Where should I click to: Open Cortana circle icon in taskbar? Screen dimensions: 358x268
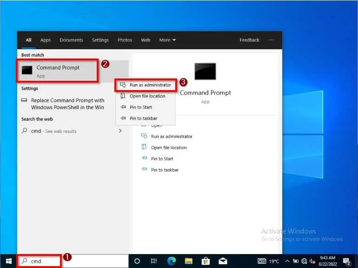pyautogui.click(x=137, y=261)
